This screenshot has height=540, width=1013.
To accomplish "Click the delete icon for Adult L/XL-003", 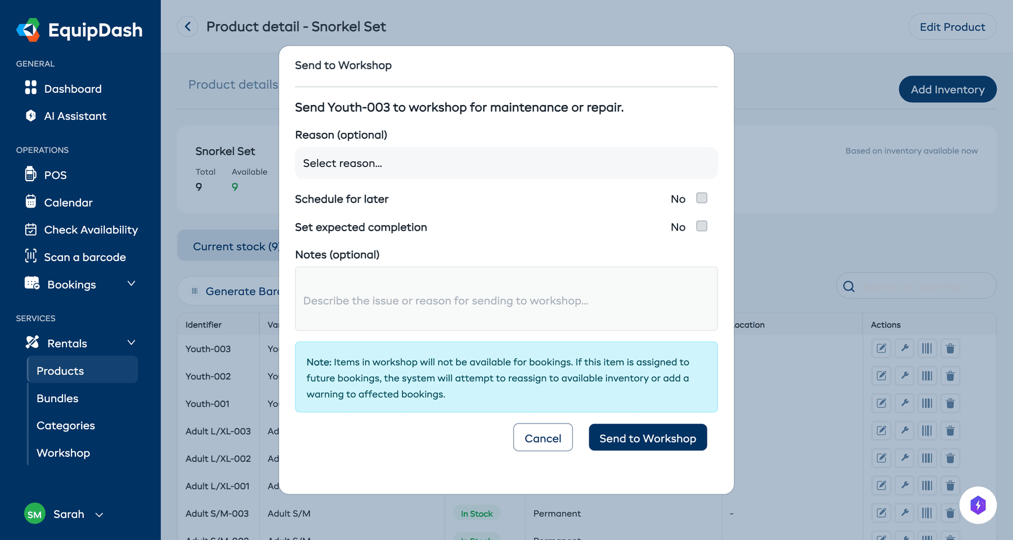I will [x=951, y=431].
